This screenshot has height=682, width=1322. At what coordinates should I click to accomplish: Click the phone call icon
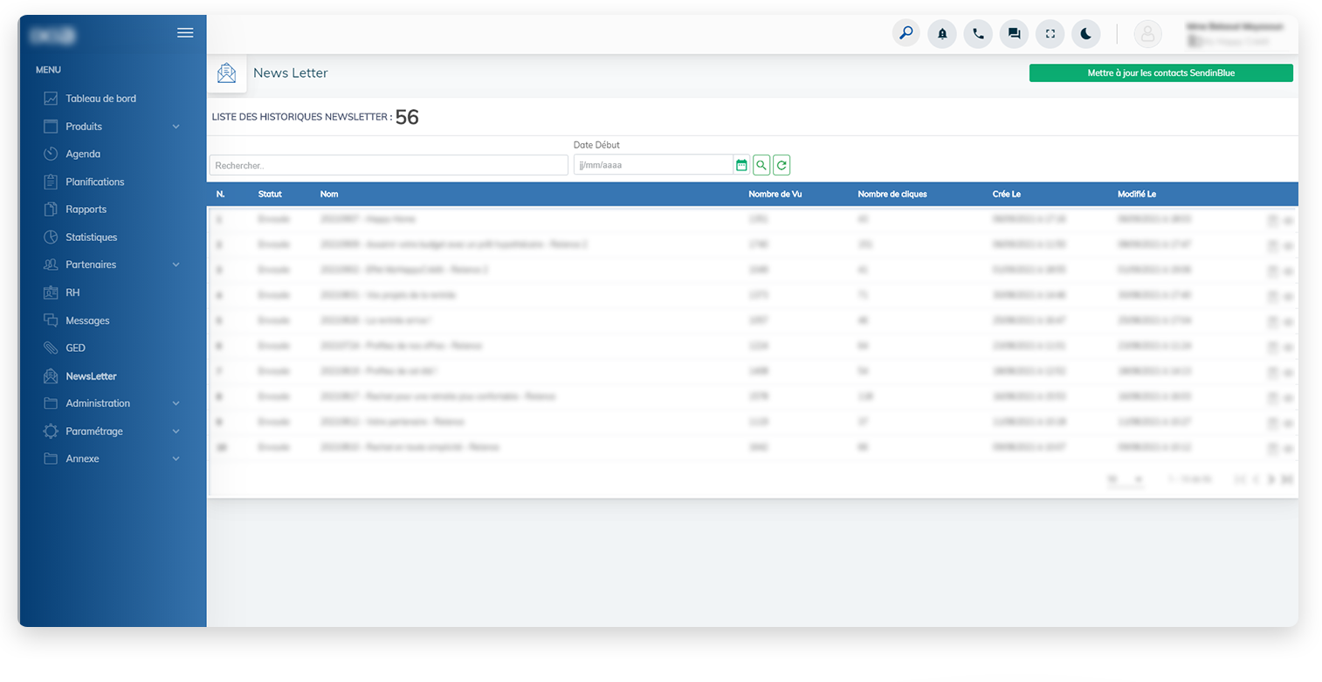pyautogui.click(x=978, y=34)
